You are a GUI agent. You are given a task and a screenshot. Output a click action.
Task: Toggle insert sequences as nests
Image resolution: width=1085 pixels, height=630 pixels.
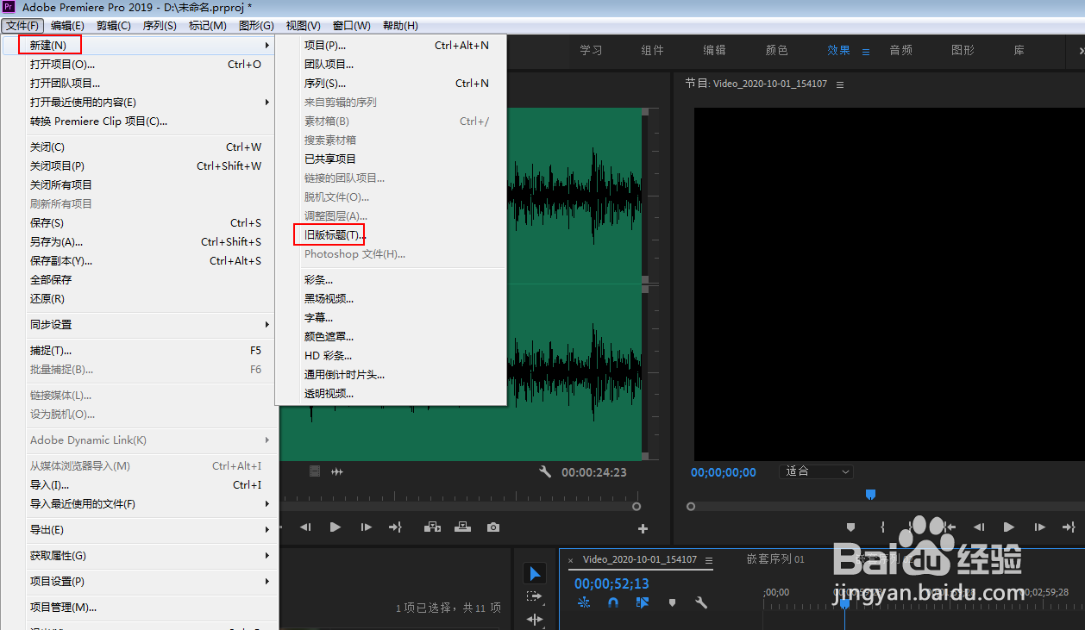click(584, 602)
